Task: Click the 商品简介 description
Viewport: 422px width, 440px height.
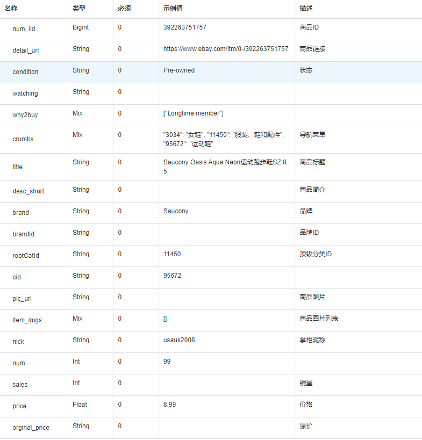Action: point(312,190)
